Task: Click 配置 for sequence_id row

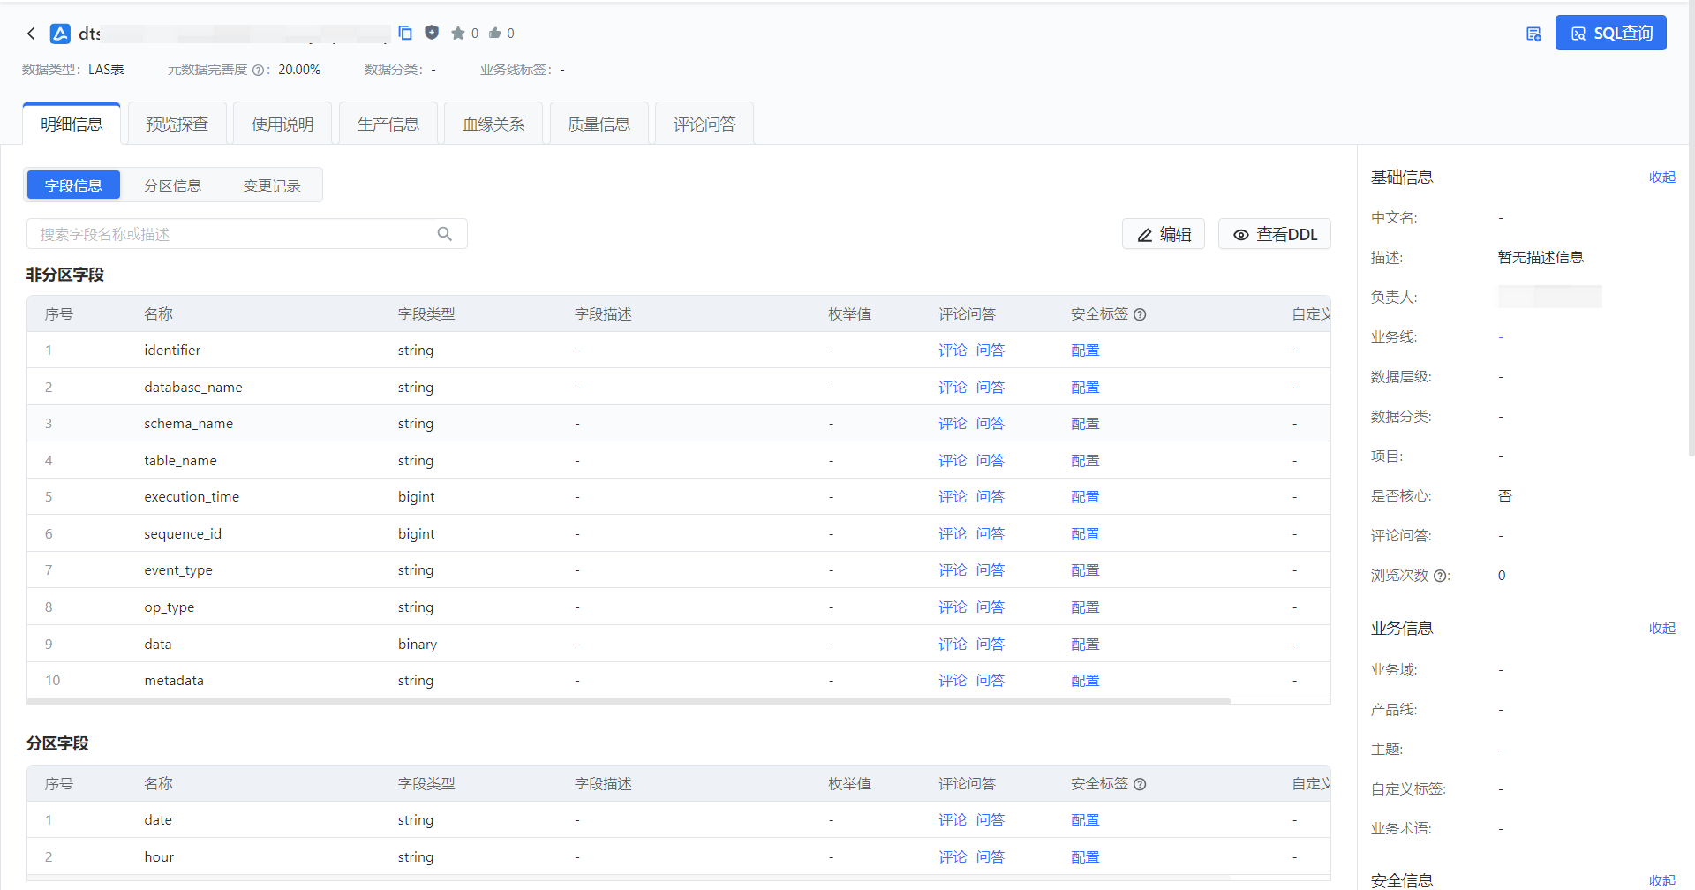Action: [x=1085, y=534]
